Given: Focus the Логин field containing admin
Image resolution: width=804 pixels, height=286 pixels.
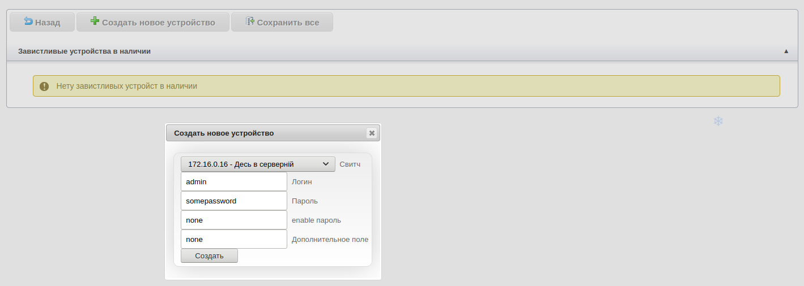Looking at the screenshot, I should tap(233, 182).
